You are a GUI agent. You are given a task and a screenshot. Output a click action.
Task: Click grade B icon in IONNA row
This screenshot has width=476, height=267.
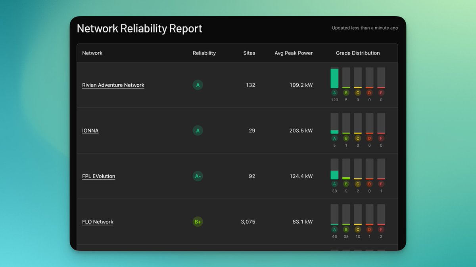(346, 138)
